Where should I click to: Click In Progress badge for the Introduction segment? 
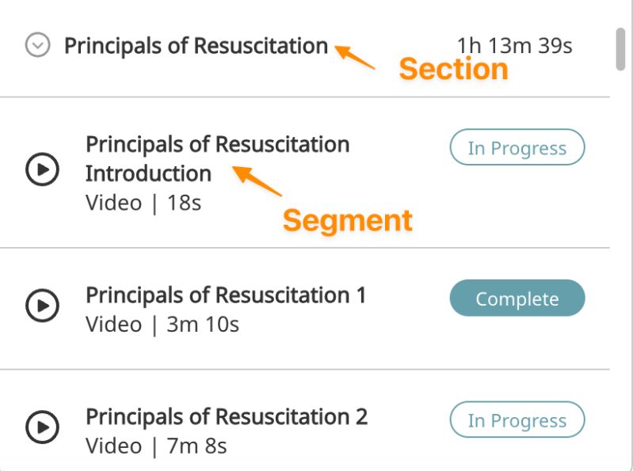click(x=517, y=148)
